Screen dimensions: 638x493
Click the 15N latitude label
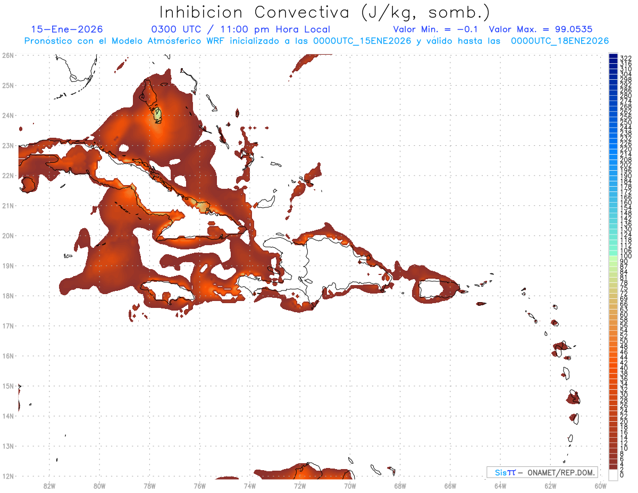[x=7, y=386]
